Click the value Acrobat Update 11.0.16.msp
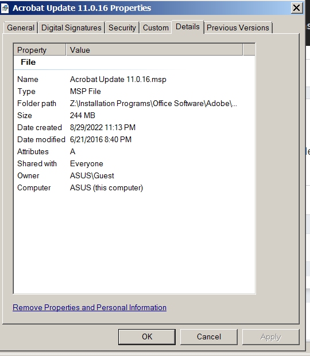The image size is (310, 356). 118,80
